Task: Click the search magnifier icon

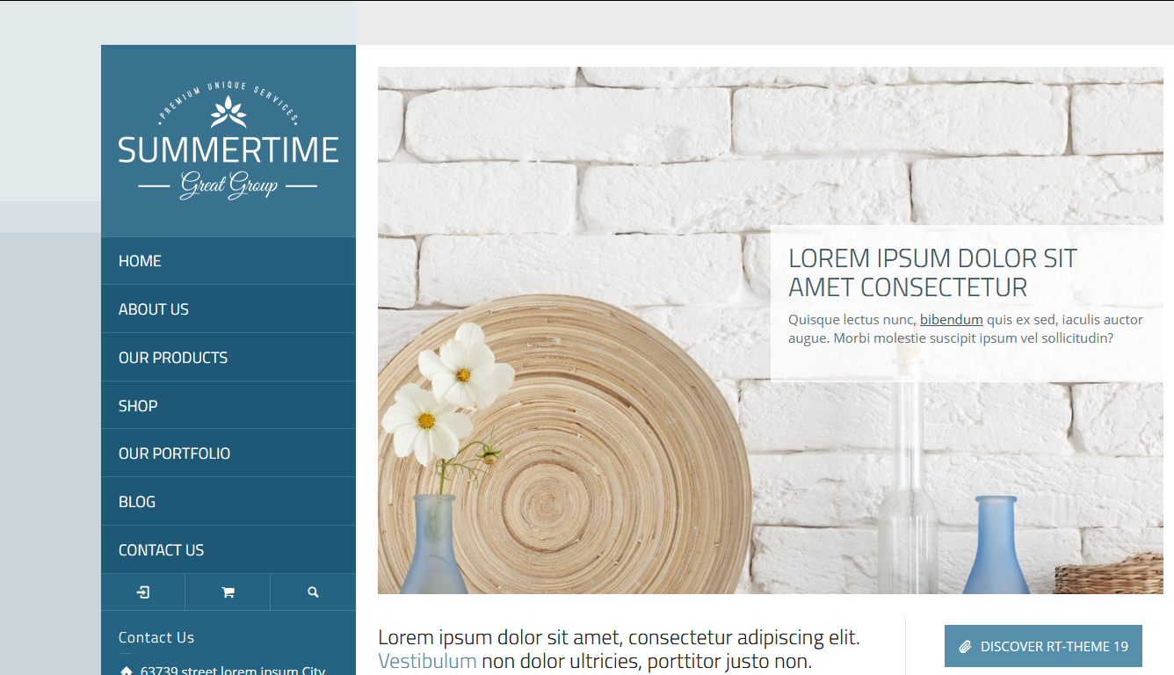Action: (x=313, y=592)
